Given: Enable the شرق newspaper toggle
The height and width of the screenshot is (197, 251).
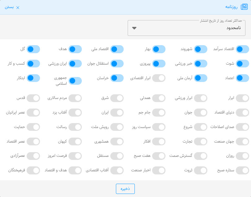Looking at the screenshot, I should coord(117,98).
